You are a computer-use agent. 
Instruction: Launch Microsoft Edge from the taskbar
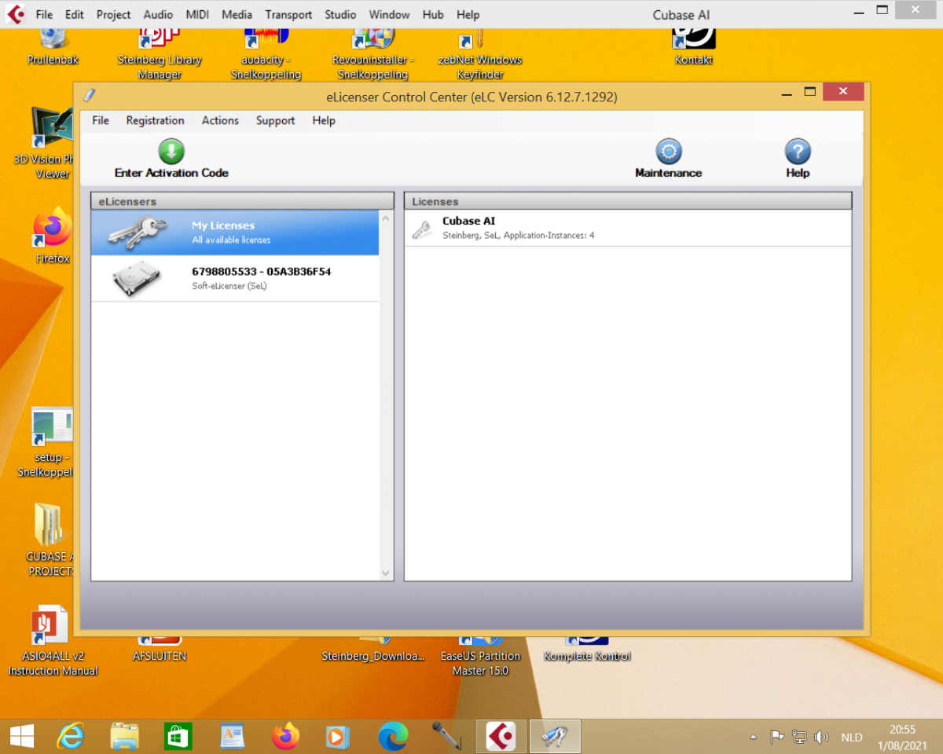[392, 736]
